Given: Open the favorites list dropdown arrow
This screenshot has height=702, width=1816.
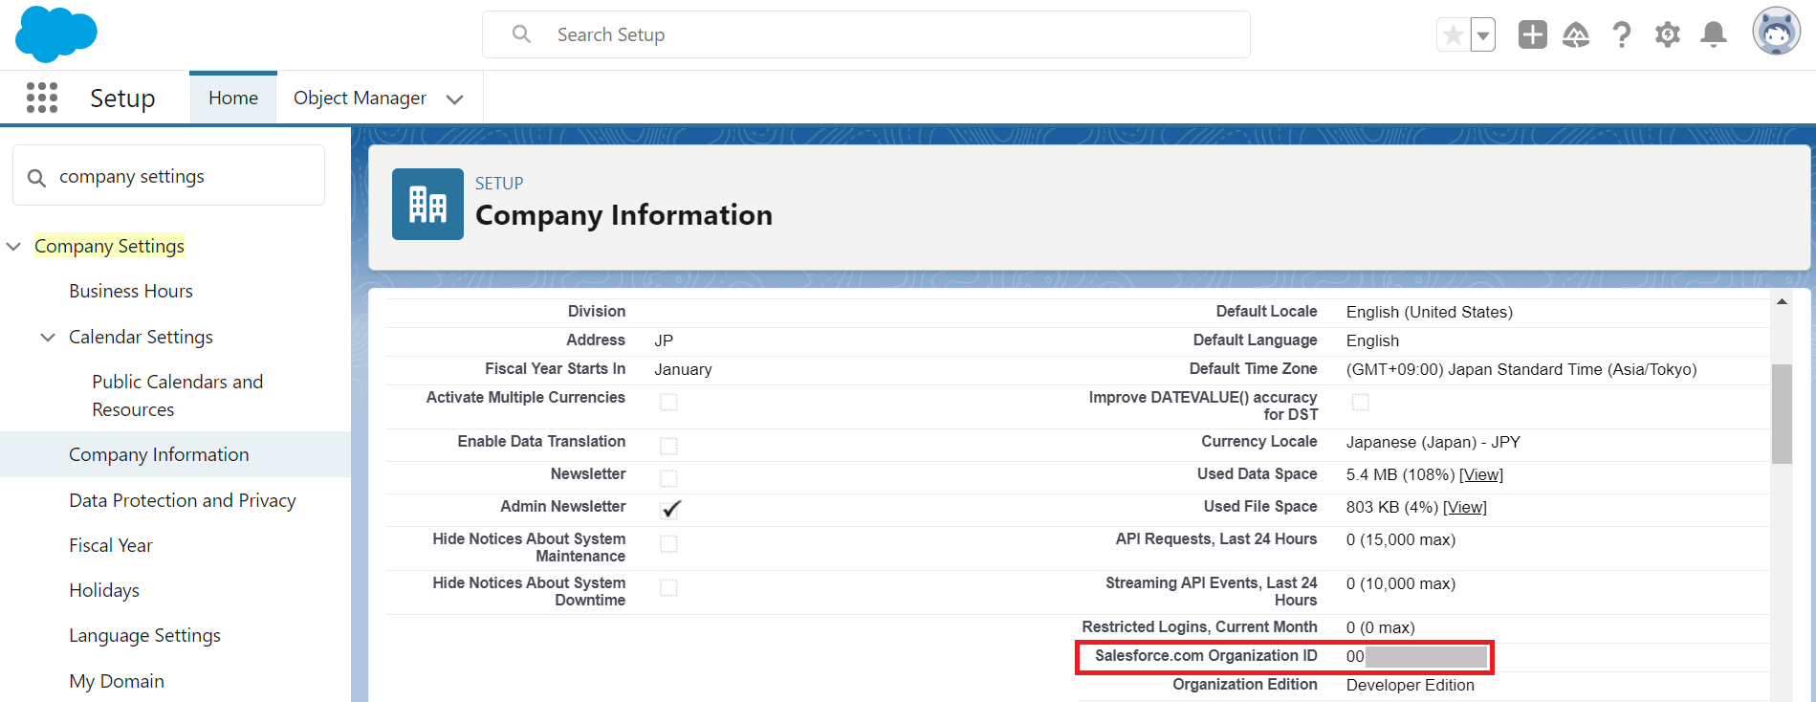Looking at the screenshot, I should [x=1483, y=36].
